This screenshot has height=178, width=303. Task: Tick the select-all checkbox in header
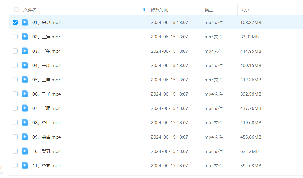coord(16,10)
